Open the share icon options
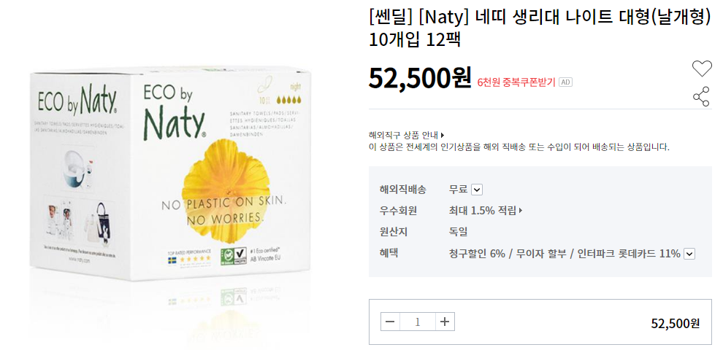The width and height of the screenshot is (723, 350). pos(701,96)
